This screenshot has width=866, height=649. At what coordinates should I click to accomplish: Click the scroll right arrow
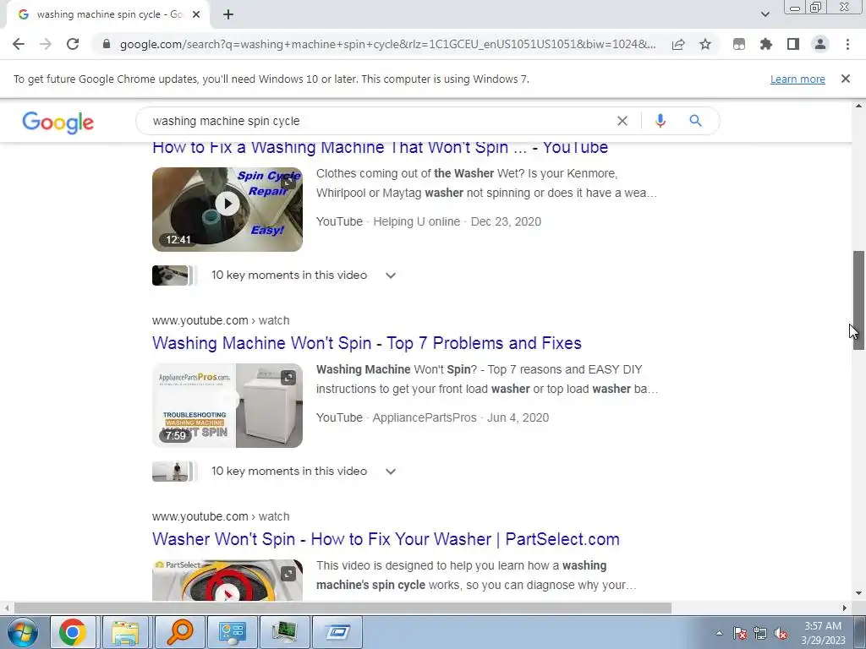(845, 608)
